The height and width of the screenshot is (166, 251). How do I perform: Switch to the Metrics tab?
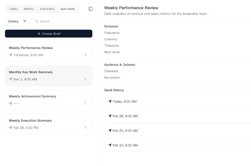click(x=29, y=9)
